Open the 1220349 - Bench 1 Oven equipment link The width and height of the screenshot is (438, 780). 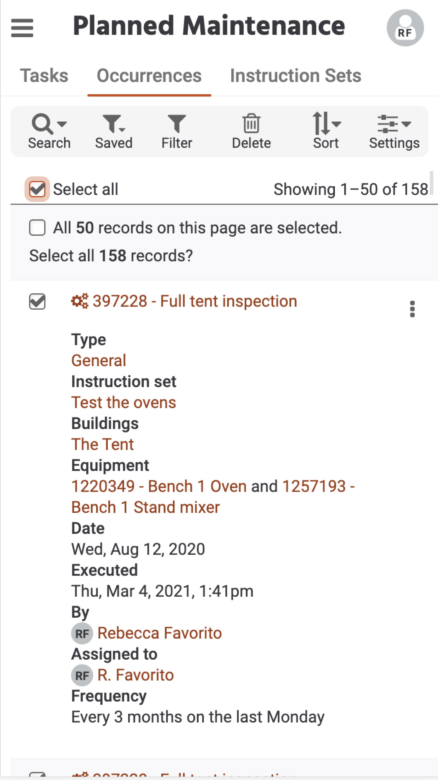(x=159, y=487)
